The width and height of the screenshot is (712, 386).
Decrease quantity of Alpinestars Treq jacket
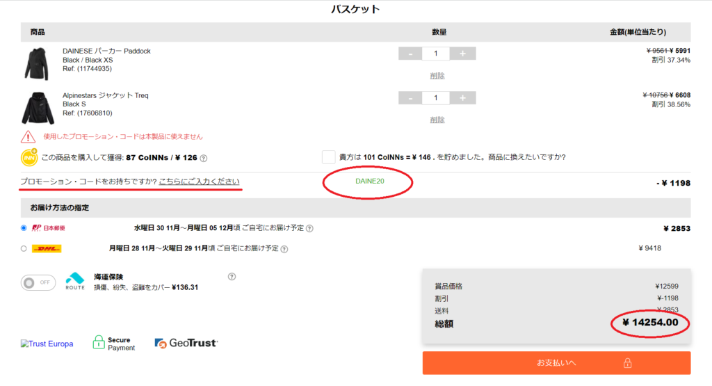410,98
